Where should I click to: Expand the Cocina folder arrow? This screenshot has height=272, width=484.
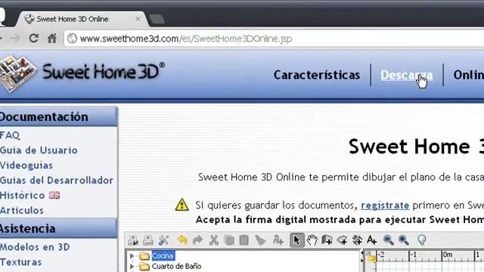point(132,255)
